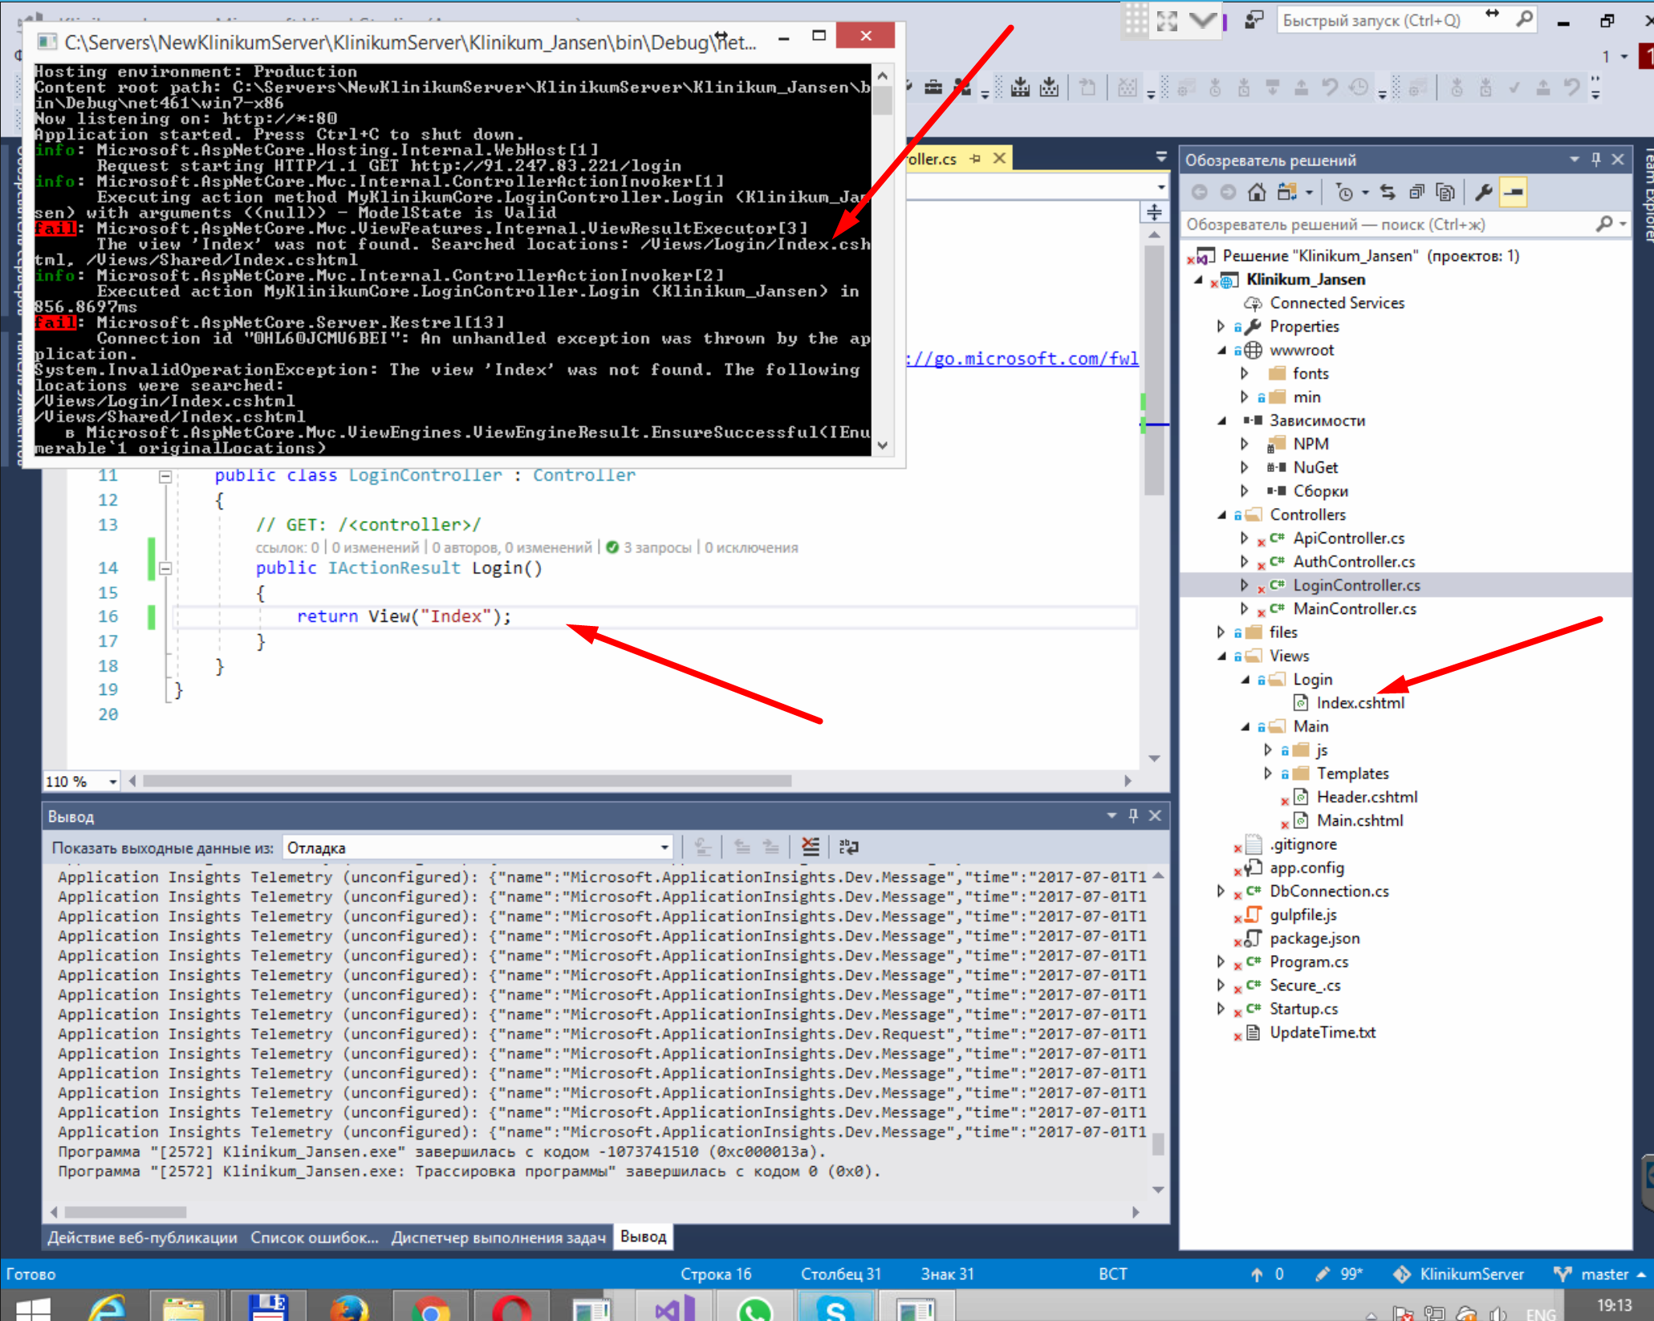Expand fonts folder under wwwroot
Image resolution: width=1654 pixels, height=1321 pixels.
(1244, 373)
